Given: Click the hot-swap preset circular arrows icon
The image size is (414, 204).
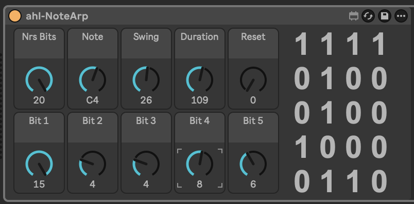Looking at the screenshot, I should pyautogui.click(x=368, y=16).
